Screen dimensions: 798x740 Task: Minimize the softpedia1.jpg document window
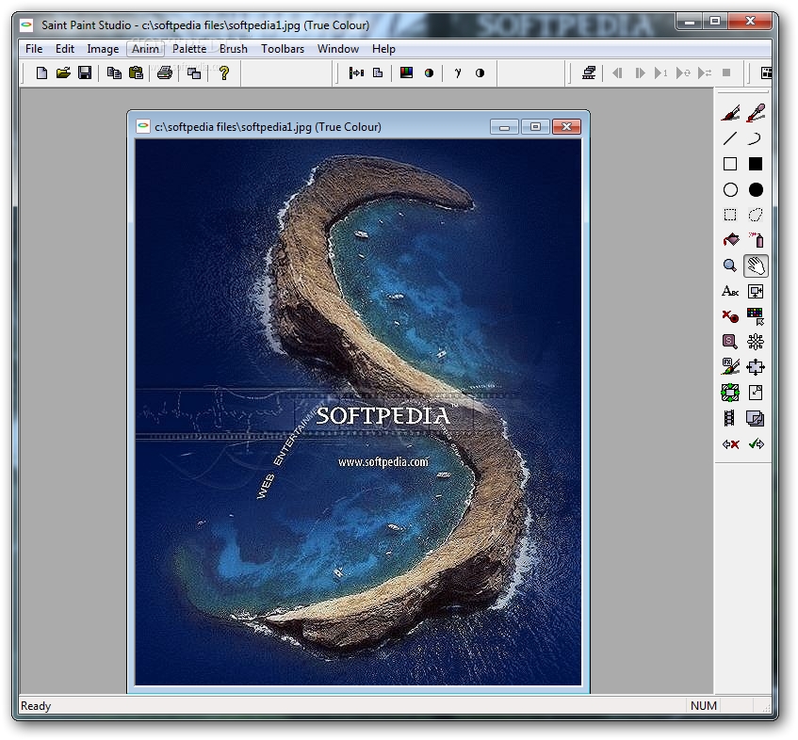[x=504, y=127]
